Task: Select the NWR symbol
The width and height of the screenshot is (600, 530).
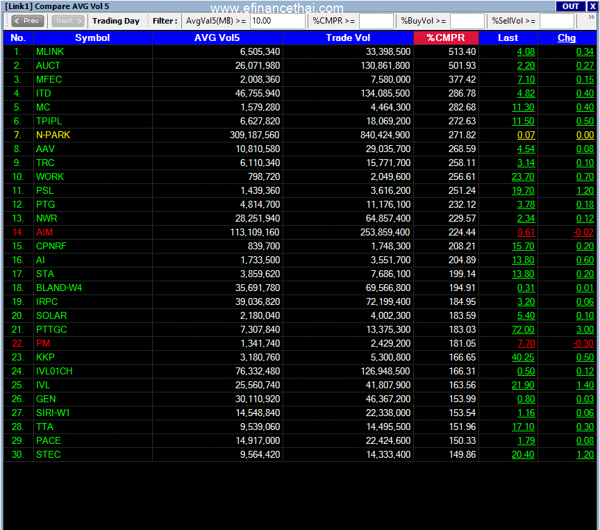Action: coord(47,219)
